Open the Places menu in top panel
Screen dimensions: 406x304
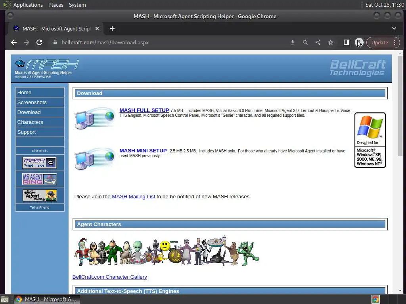coord(56,5)
